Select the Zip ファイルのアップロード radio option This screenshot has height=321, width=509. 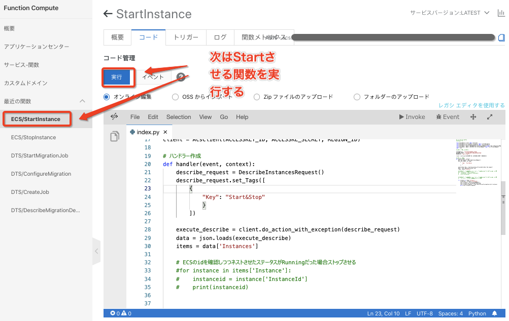[x=257, y=97]
